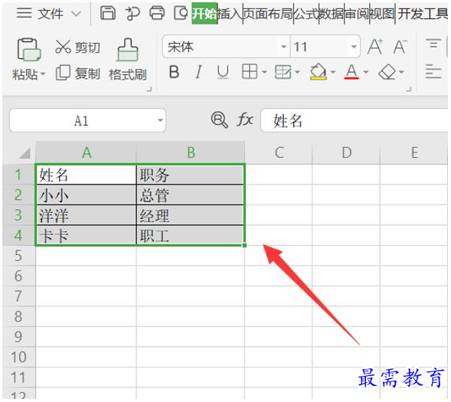451x402 pixels.
Task: Apply cell borders icon
Action: pyautogui.click(x=250, y=72)
